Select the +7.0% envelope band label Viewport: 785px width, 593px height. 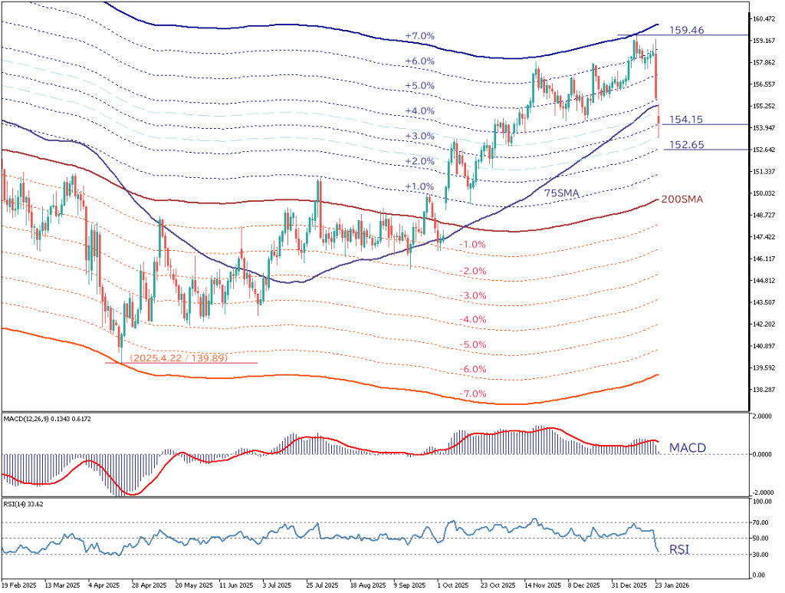pyautogui.click(x=419, y=36)
